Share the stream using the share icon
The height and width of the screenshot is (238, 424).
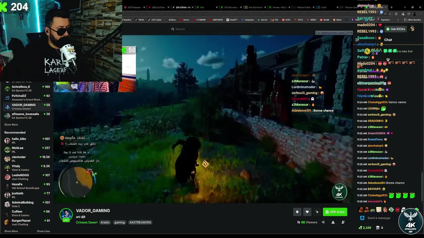(323, 222)
